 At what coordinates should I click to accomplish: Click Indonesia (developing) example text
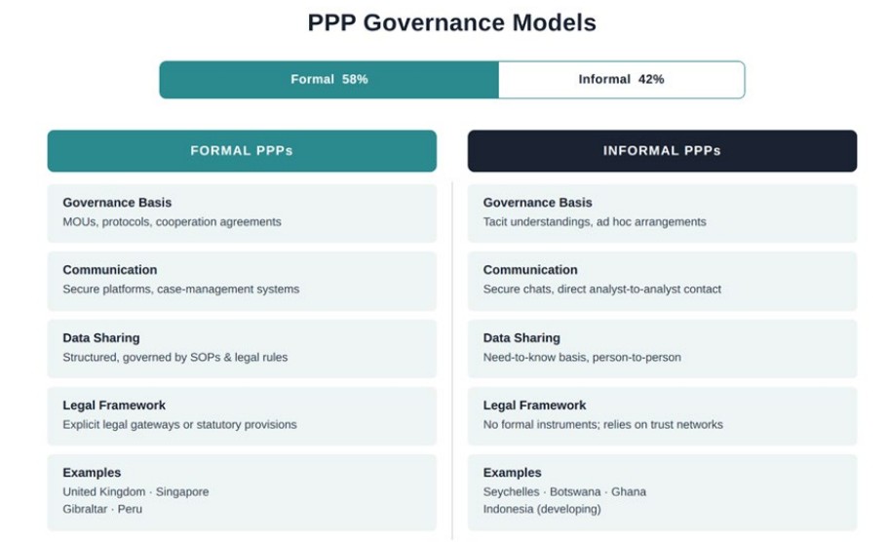pyautogui.click(x=541, y=509)
